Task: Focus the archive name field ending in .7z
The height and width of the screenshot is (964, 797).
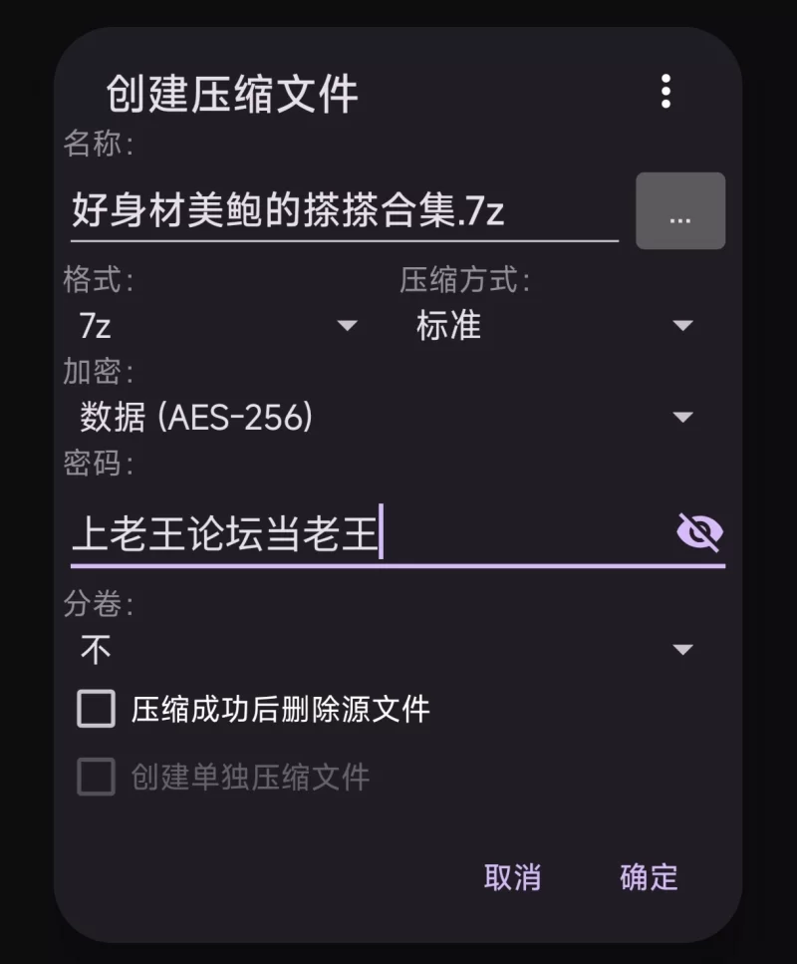Action: 344,211
